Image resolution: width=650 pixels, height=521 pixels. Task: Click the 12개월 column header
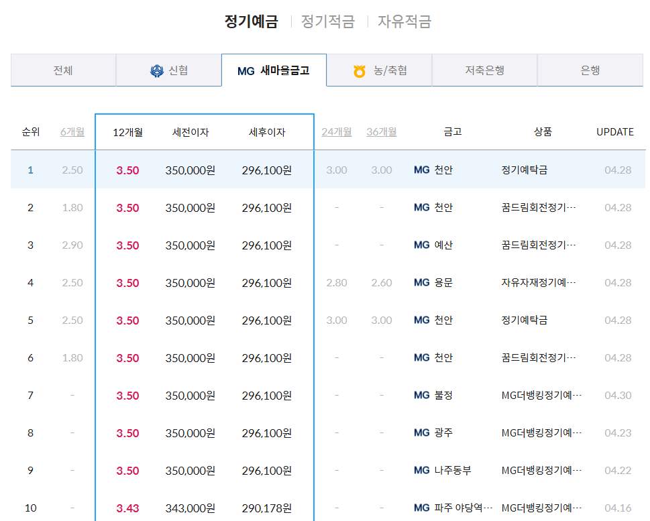(127, 132)
